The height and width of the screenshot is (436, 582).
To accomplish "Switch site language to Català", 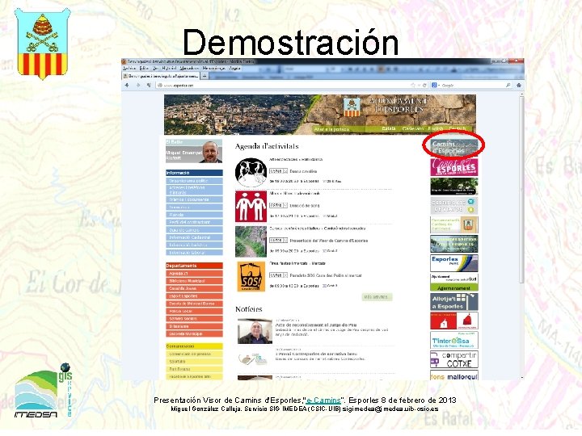I will click(x=389, y=128).
